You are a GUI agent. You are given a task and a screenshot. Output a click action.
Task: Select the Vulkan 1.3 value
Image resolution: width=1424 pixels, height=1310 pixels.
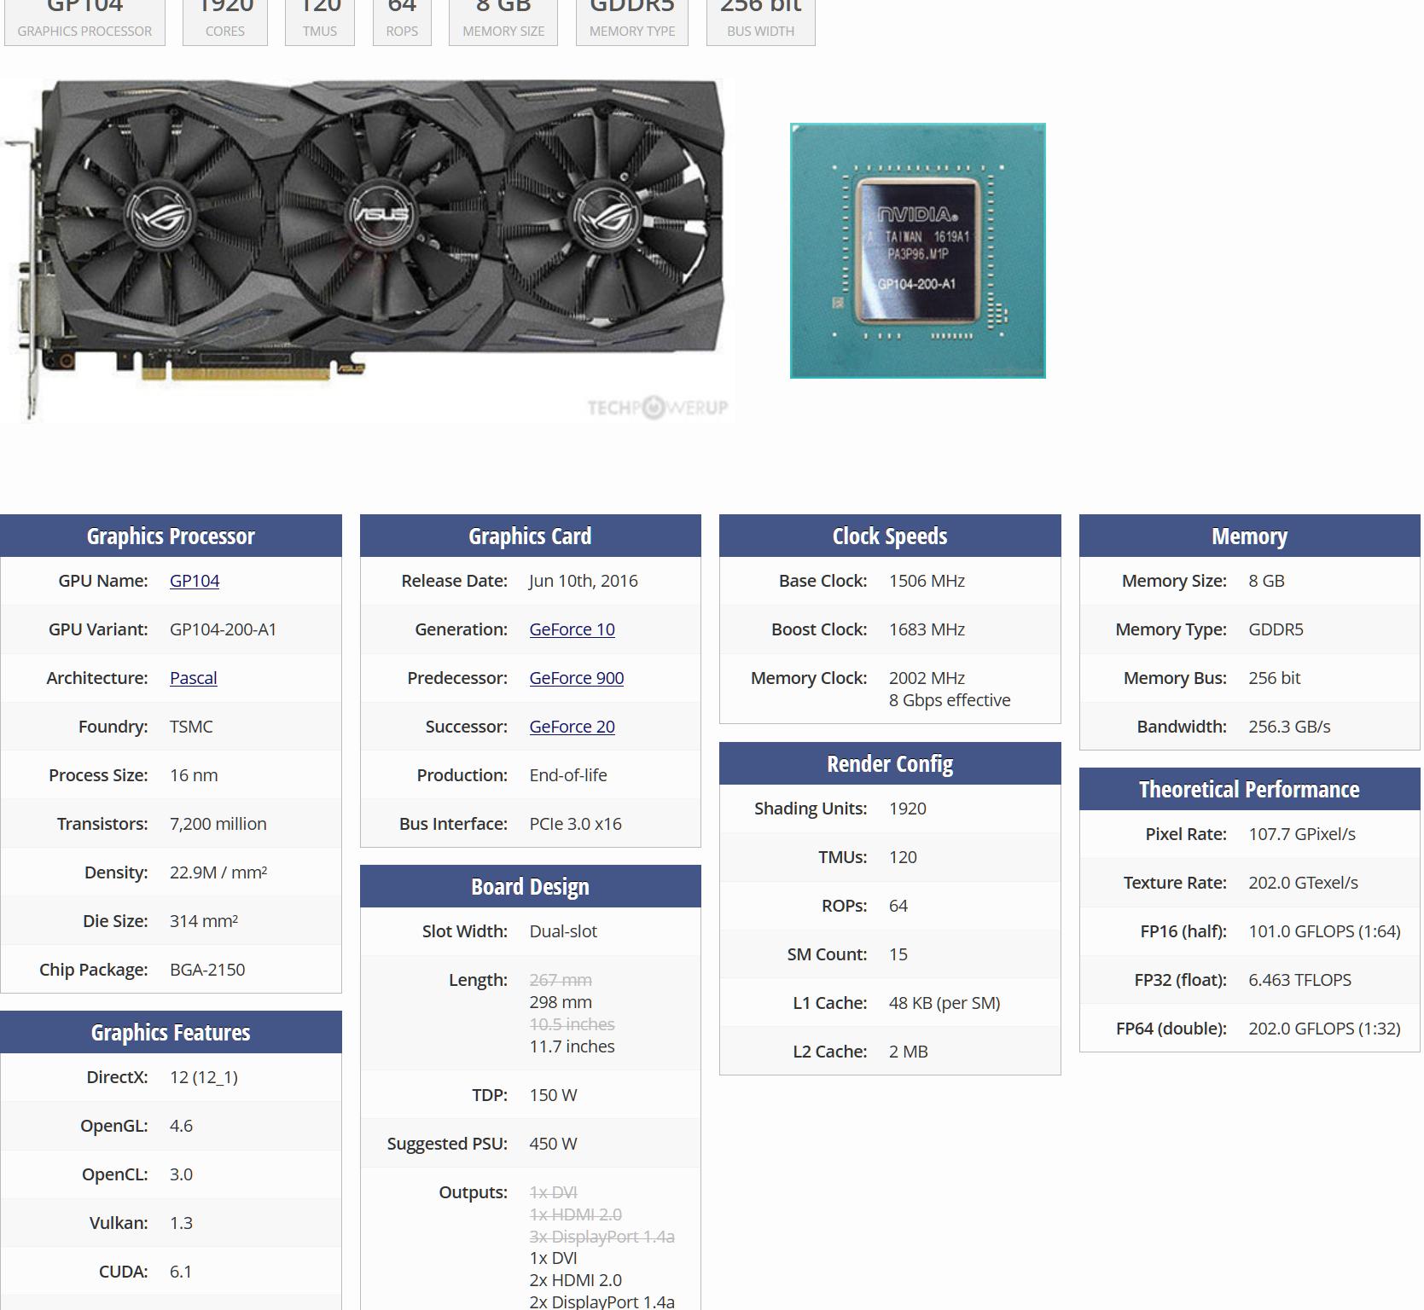click(181, 1223)
